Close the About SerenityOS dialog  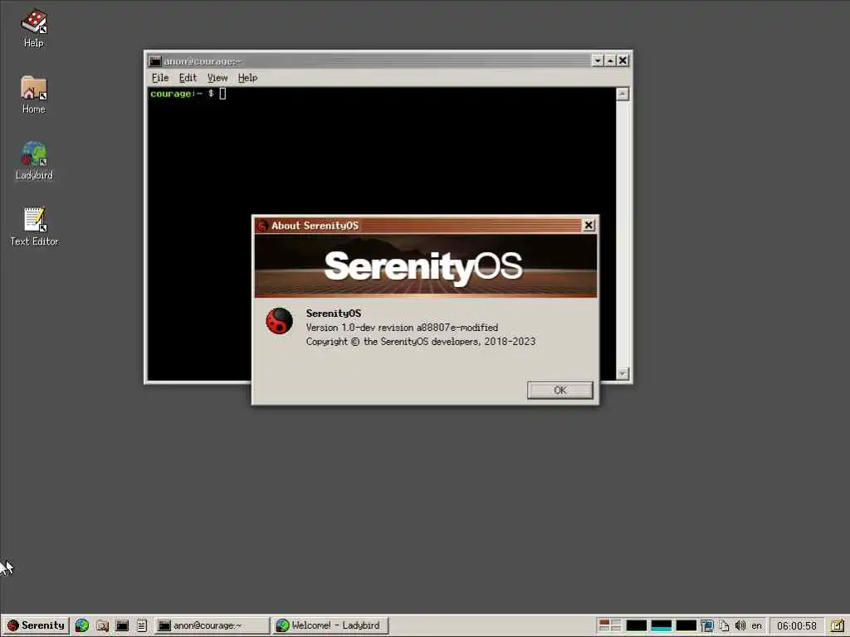coord(589,226)
